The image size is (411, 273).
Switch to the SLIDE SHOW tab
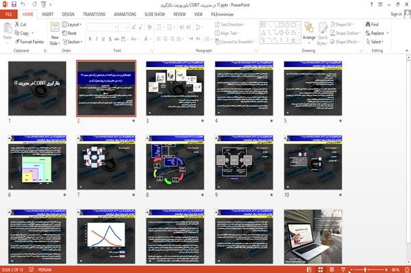[155, 14]
